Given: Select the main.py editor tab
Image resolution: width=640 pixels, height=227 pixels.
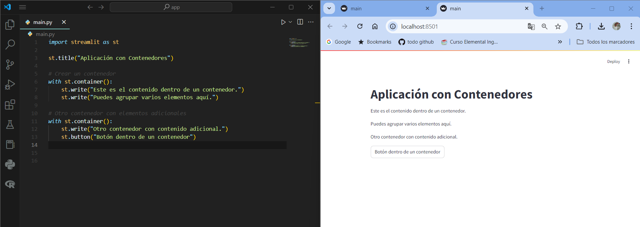Looking at the screenshot, I should point(43,22).
